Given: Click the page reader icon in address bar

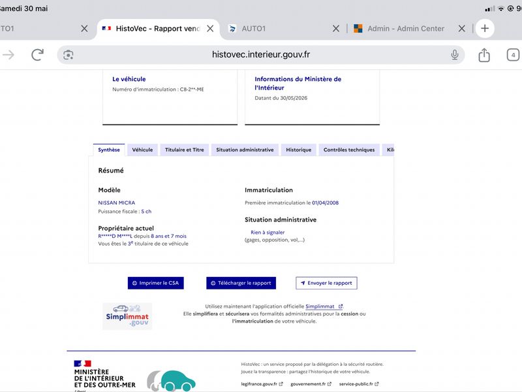Looking at the screenshot, I should (x=69, y=55).
